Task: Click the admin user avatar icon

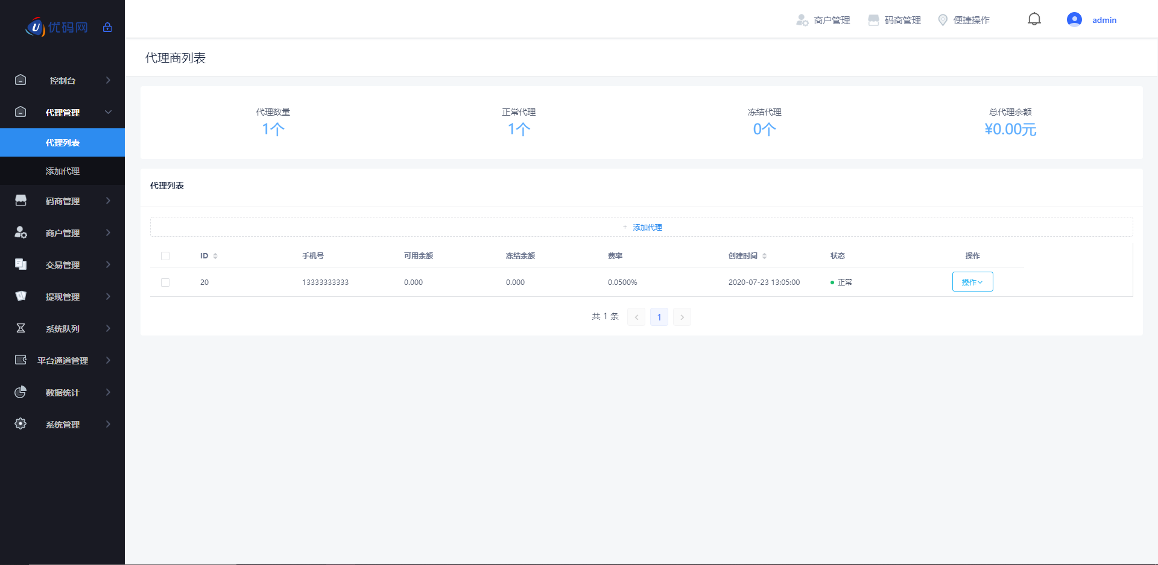Action: click(x=1074, y=20)
